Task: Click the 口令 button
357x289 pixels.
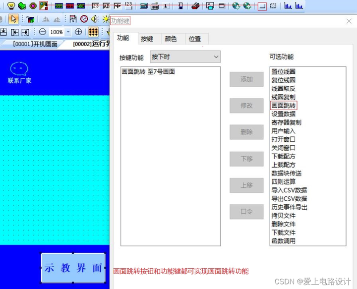Action: [x=246, y=212]
